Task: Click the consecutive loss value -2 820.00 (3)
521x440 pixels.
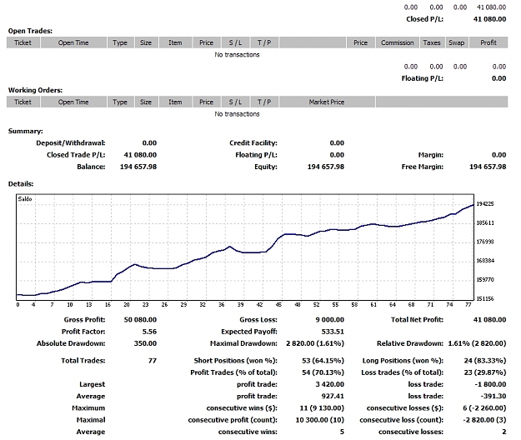Action: pyautogui.click(x=485, y=420)
